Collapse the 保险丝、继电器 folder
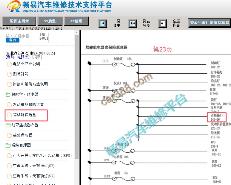The image size is (231, 185). coord(25,94)
